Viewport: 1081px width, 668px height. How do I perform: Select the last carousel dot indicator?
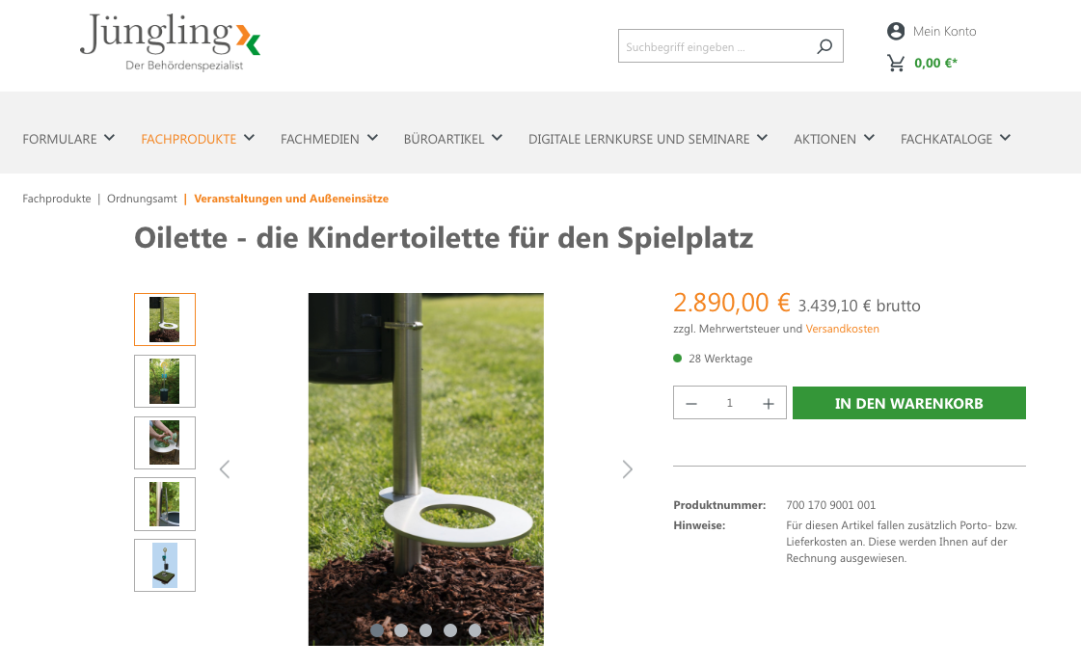tap(474, 630)
